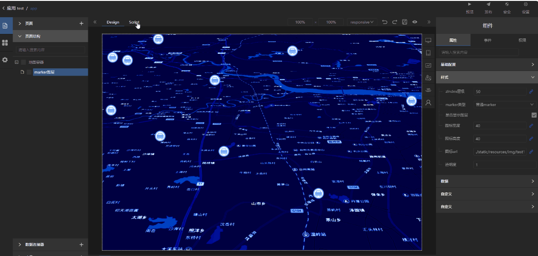Open the responsive size dropdown
The image size is (538, 256).
pos(362,22)
